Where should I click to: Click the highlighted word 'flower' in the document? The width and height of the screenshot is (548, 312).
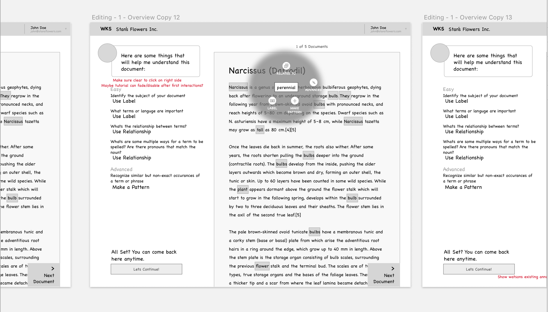tap(262, 266)
